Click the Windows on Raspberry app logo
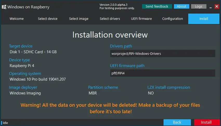 click(x=4, y=7)
